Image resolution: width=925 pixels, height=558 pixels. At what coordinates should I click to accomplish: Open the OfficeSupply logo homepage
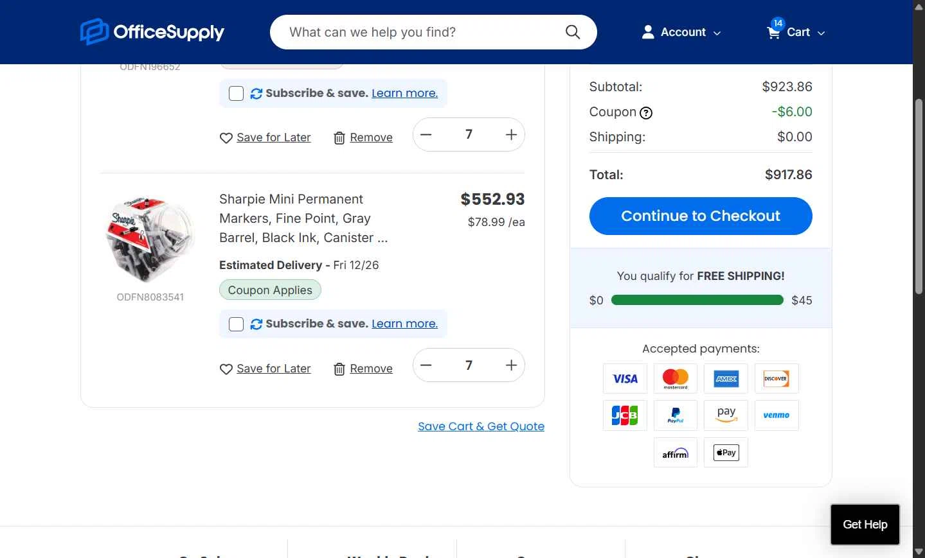152,32
